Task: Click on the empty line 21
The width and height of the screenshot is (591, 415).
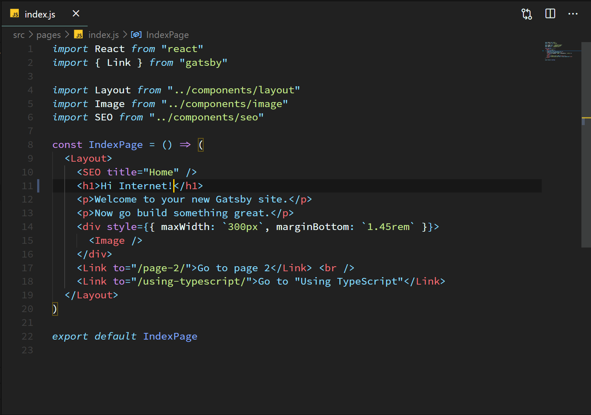Action: tap(83, 322)
